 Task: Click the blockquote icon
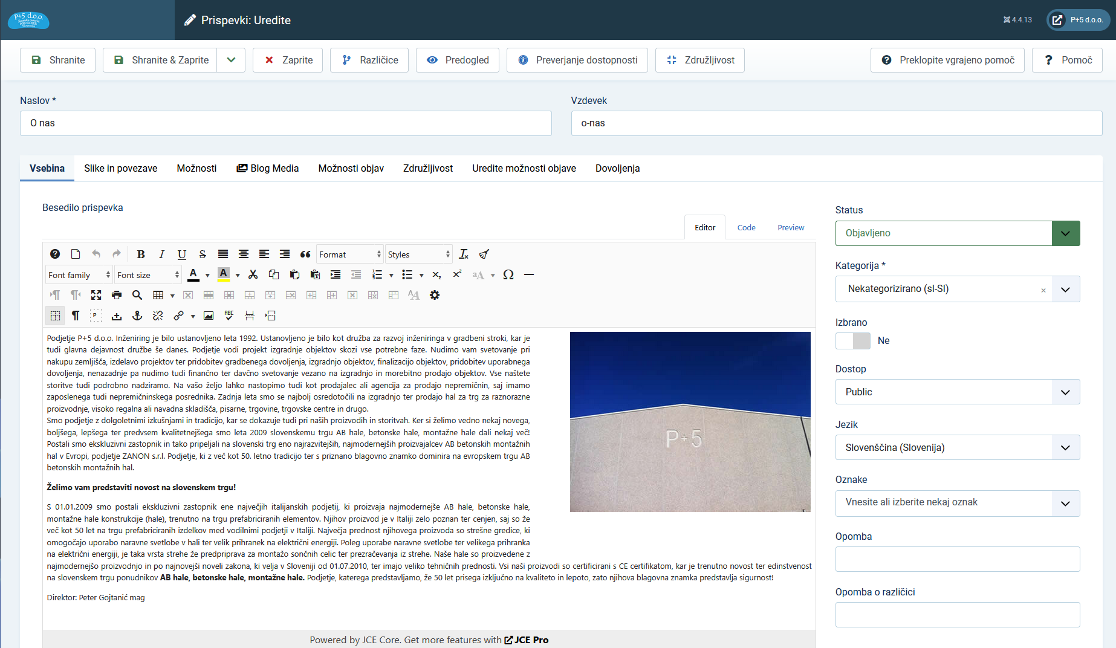[305, 254]
